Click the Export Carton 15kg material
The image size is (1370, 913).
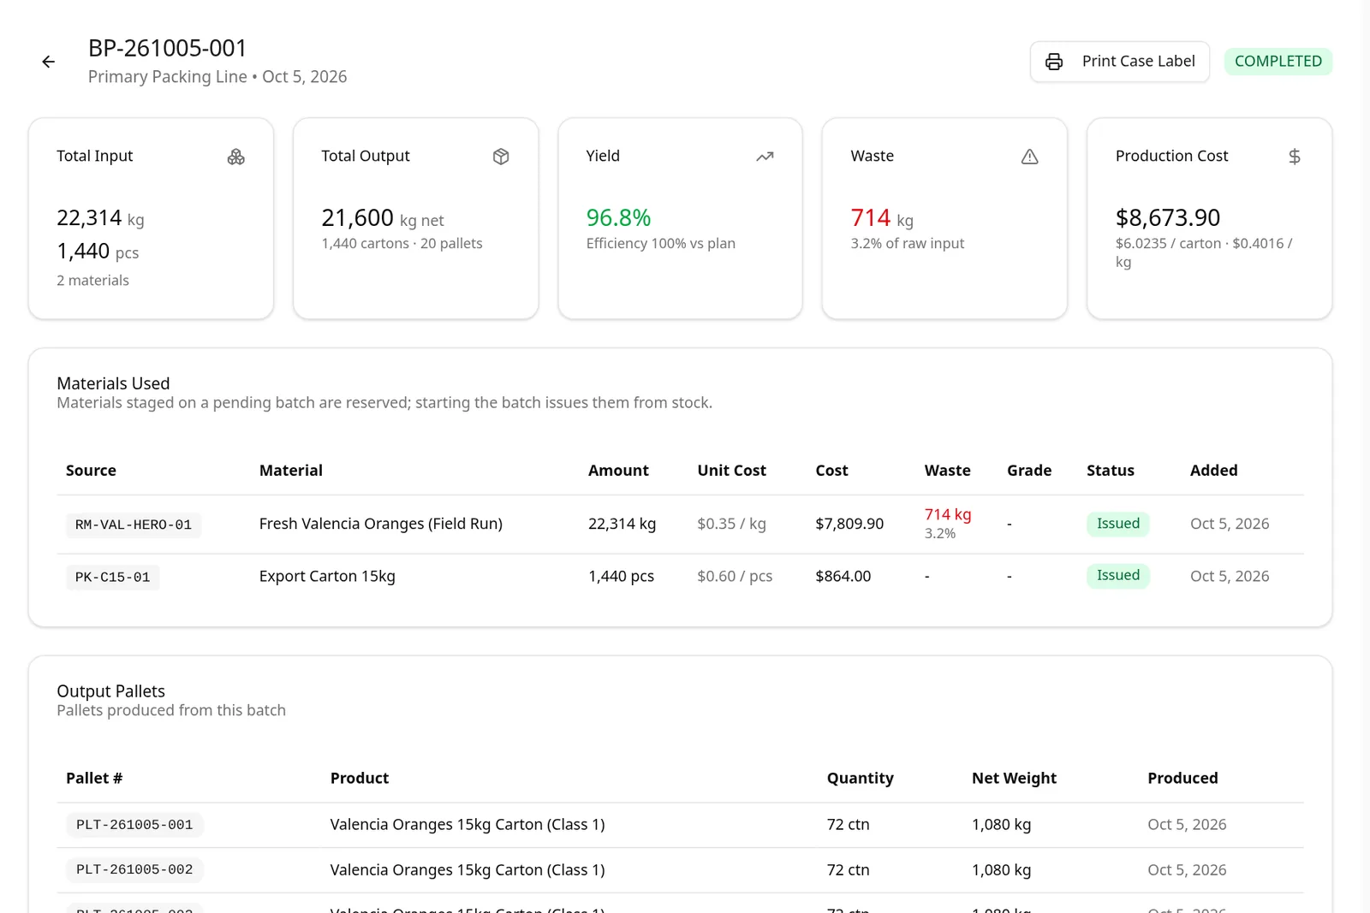point(327,577)
